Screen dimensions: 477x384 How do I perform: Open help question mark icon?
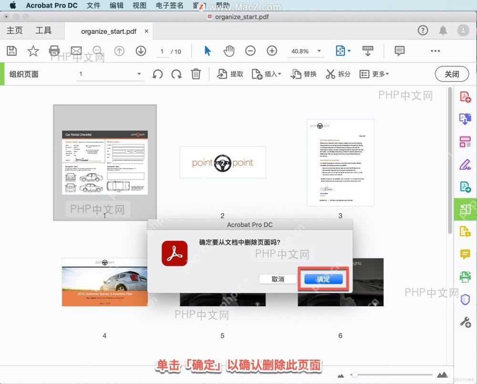(x=423, y=30)
